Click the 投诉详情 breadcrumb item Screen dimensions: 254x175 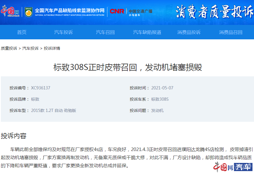point(52,48)
